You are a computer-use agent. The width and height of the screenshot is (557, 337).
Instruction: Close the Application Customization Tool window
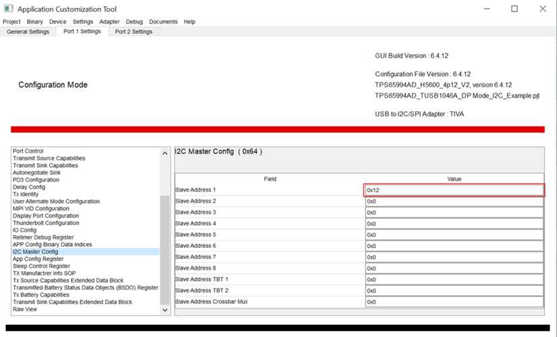[x=542, y=9]
